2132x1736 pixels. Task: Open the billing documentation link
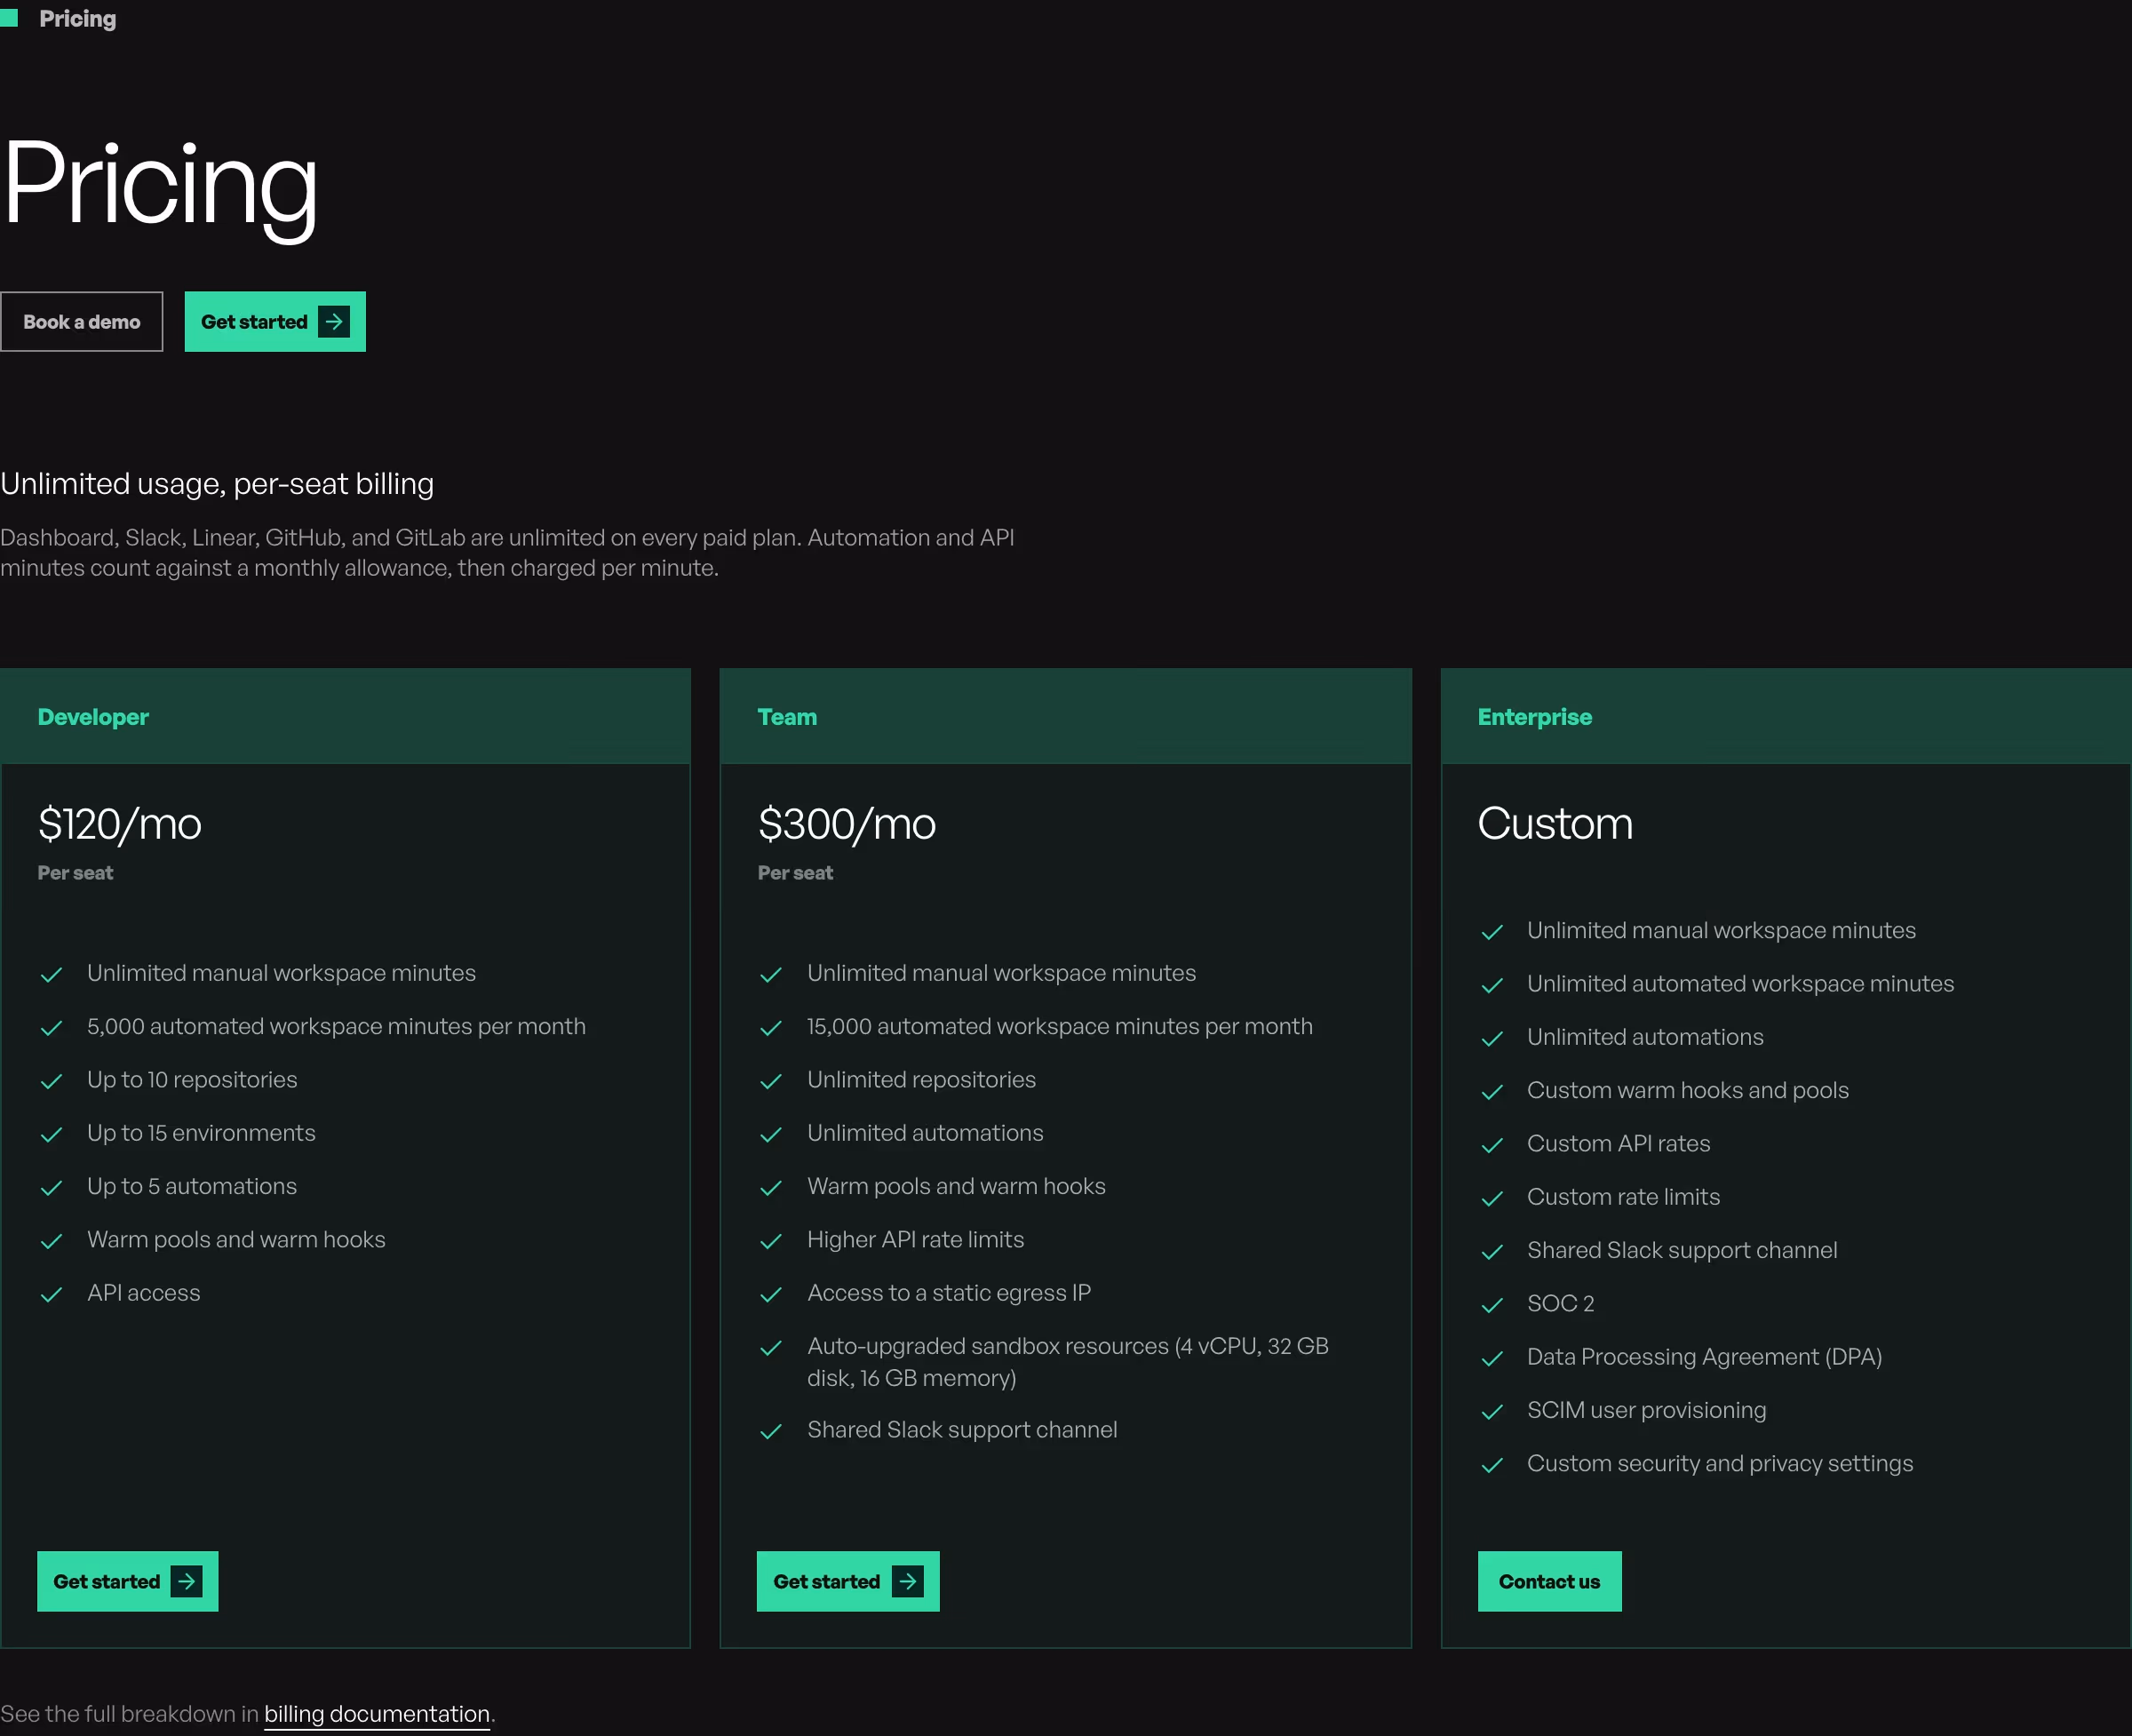pos(377,1714)
